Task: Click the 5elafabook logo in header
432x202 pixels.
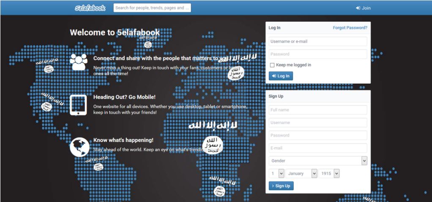Action: point(90,8)
